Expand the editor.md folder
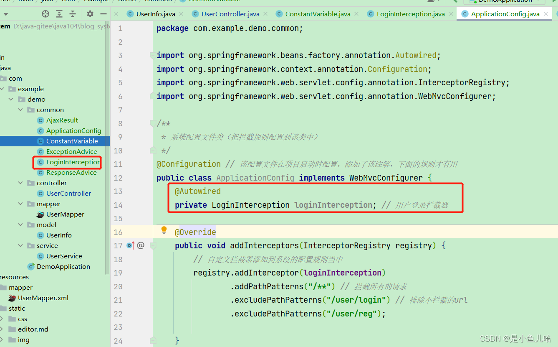Viewport: 558px width, 347px height. tap(2, 329)
